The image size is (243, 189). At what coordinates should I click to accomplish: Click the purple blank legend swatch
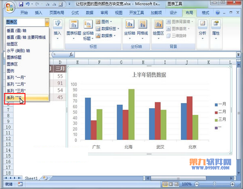tap(216, 128)
